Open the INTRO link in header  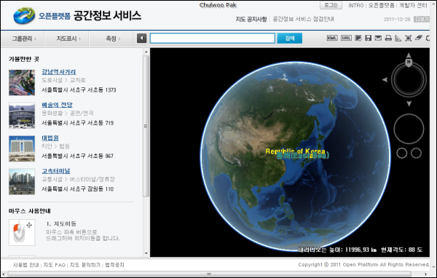click(x=356, y=5)
